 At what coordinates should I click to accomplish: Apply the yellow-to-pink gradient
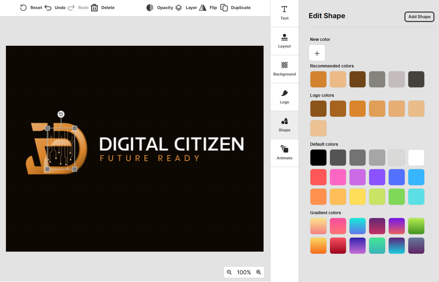(318, 226)
